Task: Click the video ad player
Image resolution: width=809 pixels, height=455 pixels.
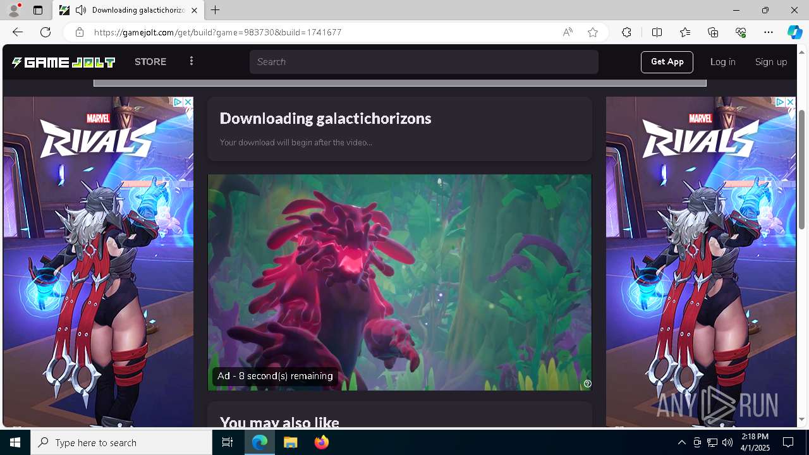Action: click(399, 282)
